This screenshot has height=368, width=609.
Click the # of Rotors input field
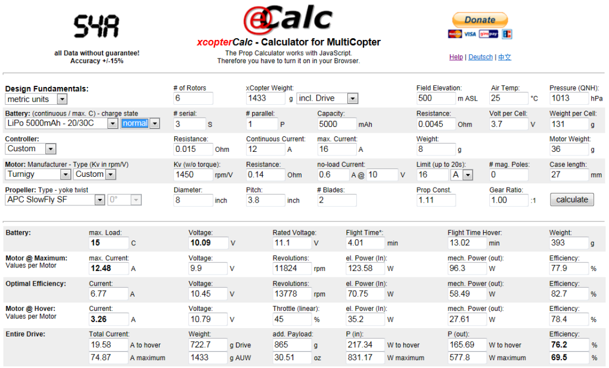(x=193, y=98)
